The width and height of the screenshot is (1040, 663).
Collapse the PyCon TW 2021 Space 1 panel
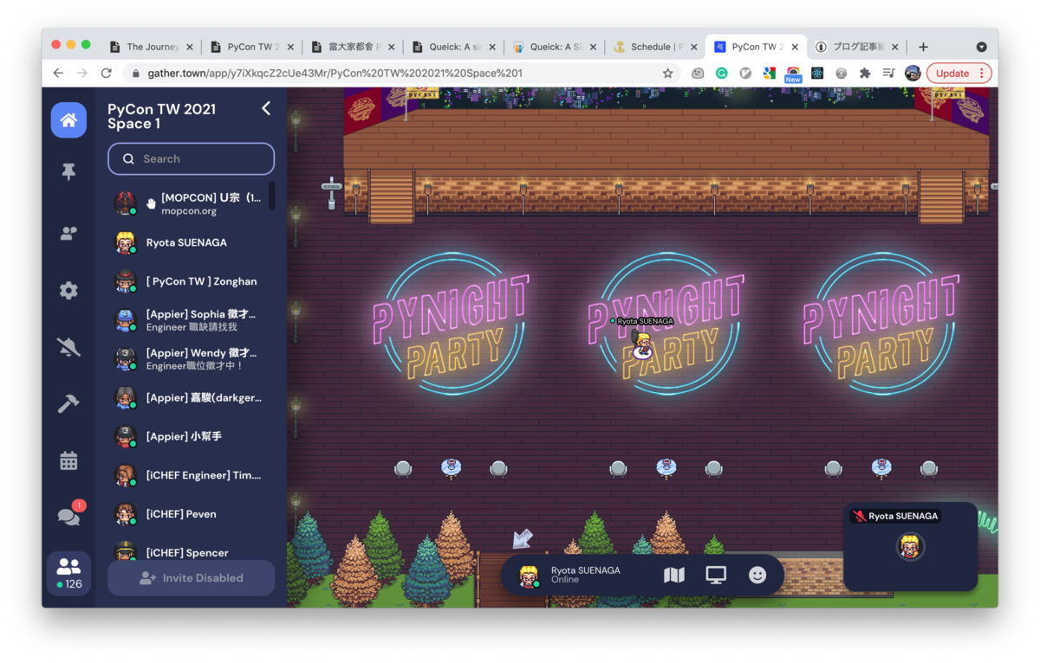pyautogui.click(x=266, y=108)
